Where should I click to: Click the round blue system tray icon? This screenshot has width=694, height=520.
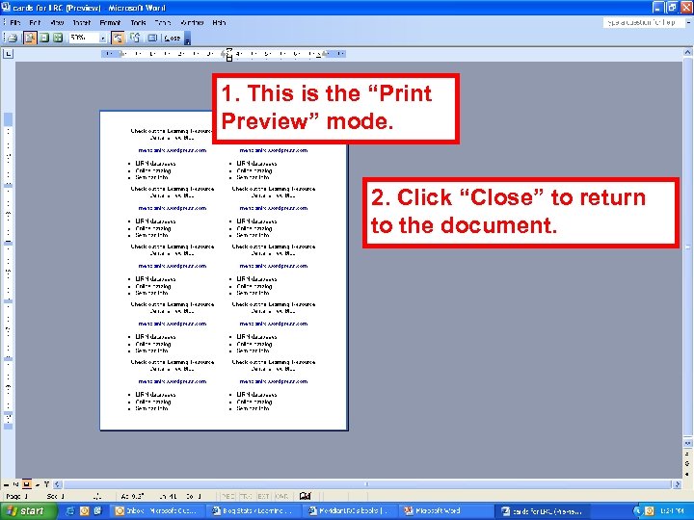[x=638, y=511]
